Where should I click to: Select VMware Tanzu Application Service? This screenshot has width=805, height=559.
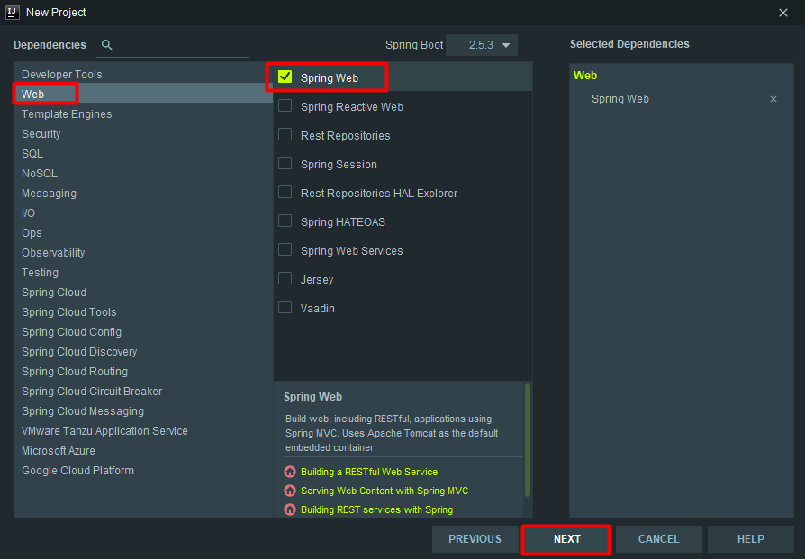click(x=143, y=431)
